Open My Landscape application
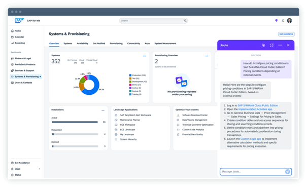The height and width of the screenshot is (187, 307). [127, 135]
